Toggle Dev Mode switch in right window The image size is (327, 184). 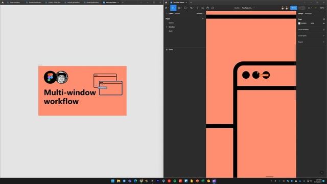(x=302, y=8)
